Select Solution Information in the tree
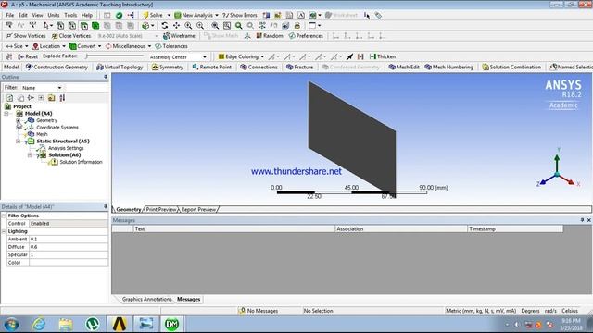The height and width of the screenshot is (333, 593). pyautogui.click(x=81, y=162)
